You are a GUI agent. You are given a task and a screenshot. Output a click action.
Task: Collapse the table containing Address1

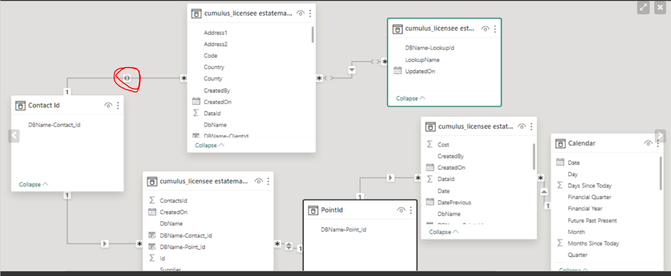[x=210, y=145]
